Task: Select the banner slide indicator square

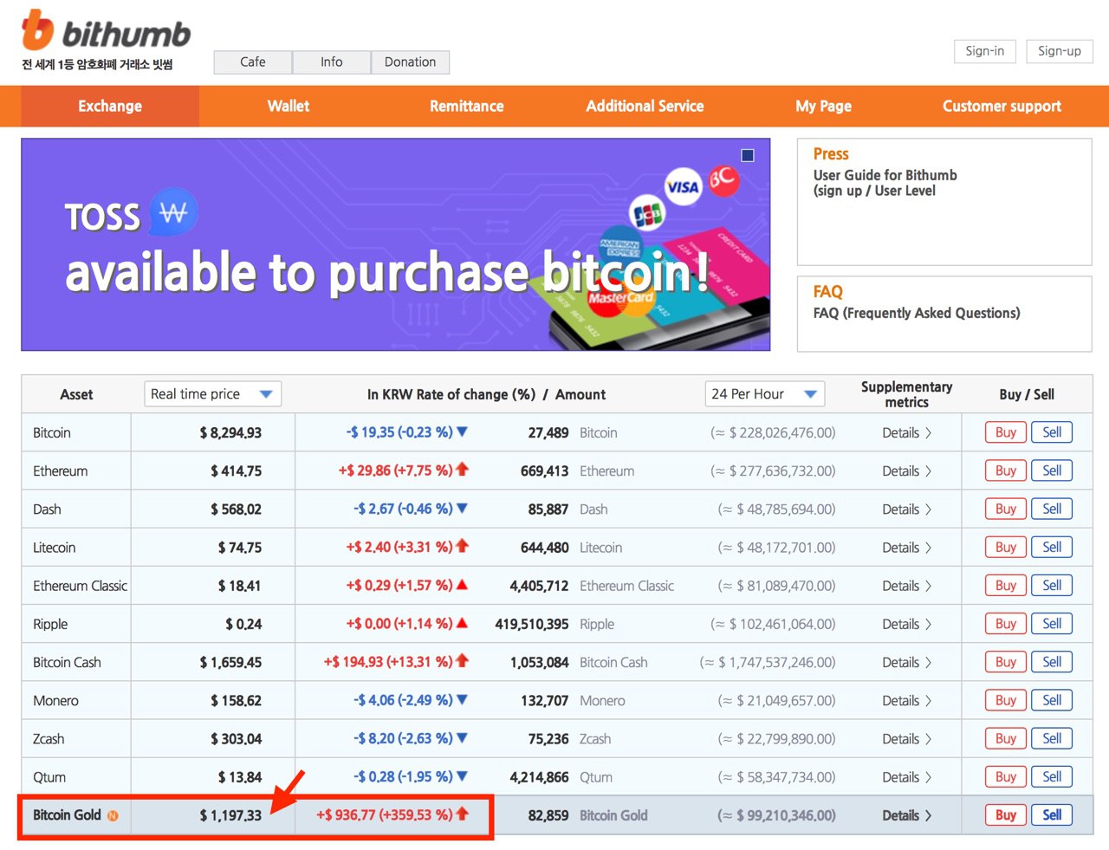Action: (748, 155)
